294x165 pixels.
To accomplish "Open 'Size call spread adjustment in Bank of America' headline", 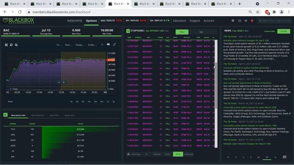I will click(x=247, y=83).
